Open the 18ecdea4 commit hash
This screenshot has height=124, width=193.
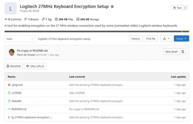click(x=171, y=52)
